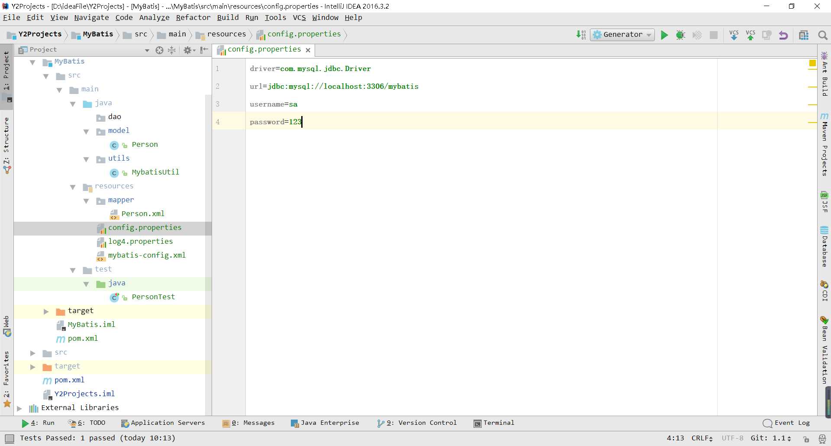Click the Revert undo arrow icon
This screenshot has height=446, width=831.
(x=783, y=35)
